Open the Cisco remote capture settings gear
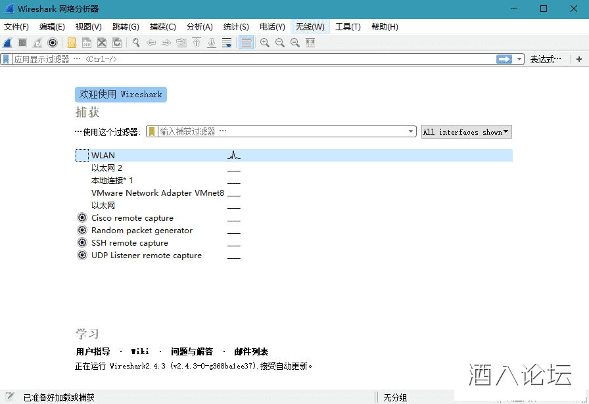Image resolution: width=589 pixels, height=404 pixels. (82, 218)
